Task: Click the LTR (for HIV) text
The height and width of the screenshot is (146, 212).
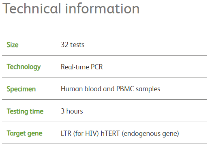Action: click(80, 133)
